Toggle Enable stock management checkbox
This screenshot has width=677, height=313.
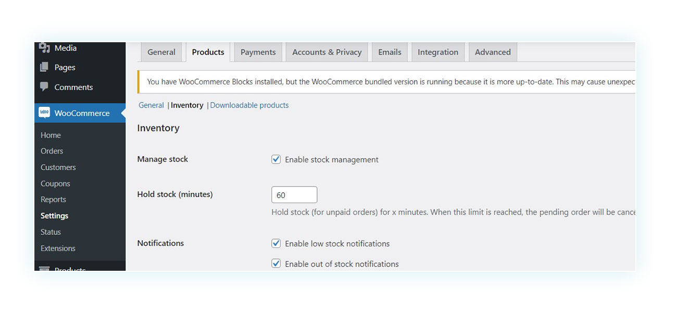(x=276, y=159)
